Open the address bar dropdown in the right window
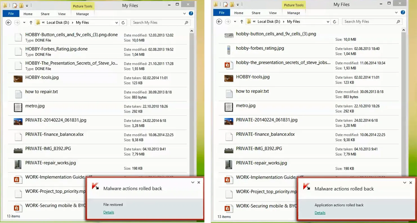The width and height of the screenshot is (417, 223). 328,22
